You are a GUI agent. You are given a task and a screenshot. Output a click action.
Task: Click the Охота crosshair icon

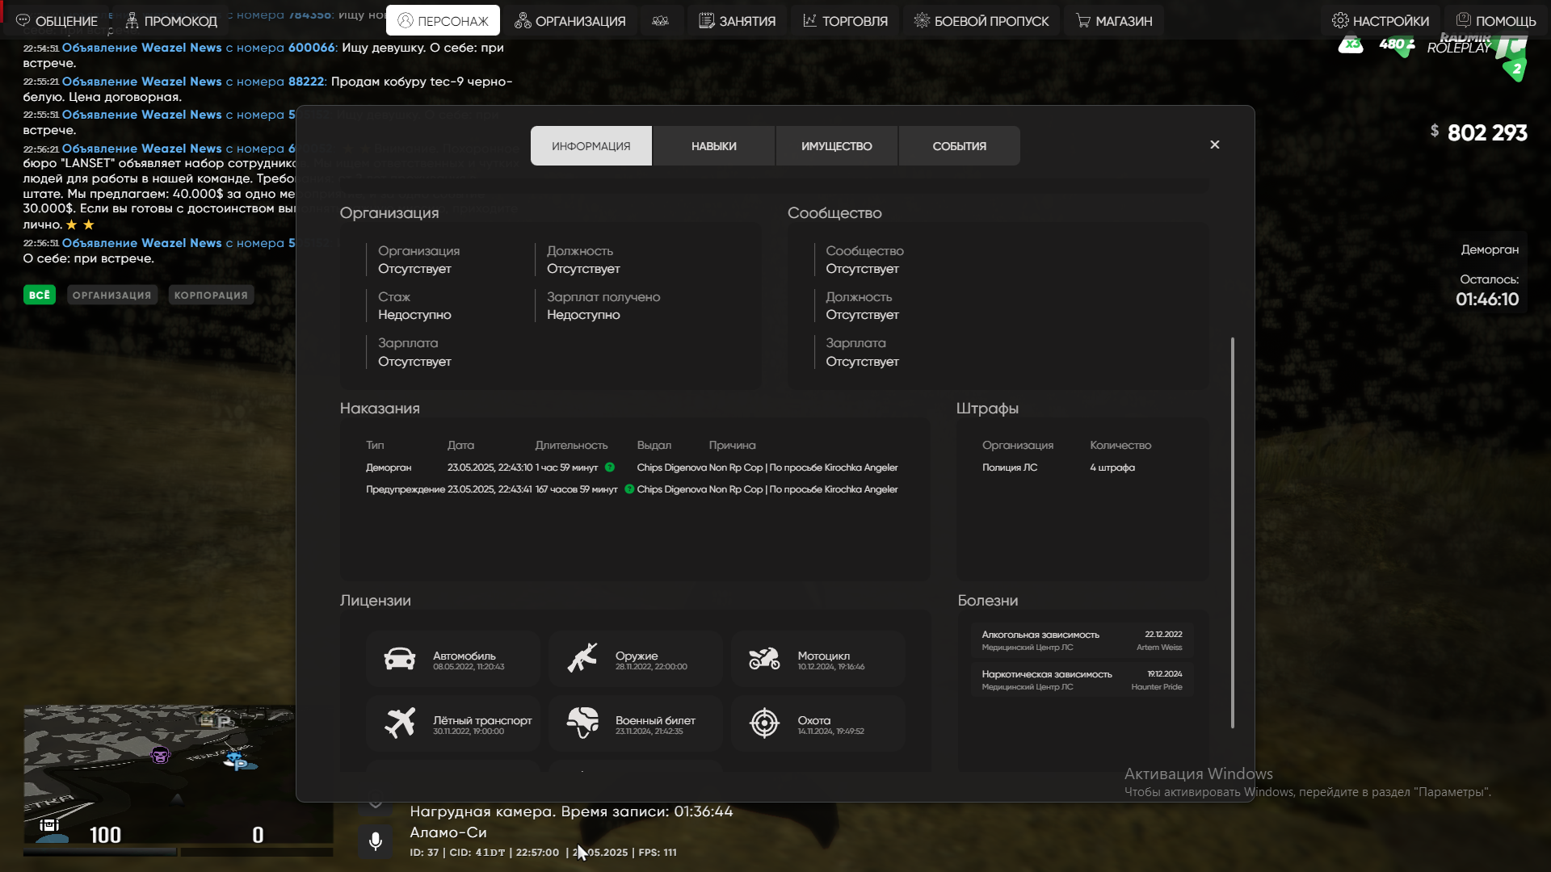coord(764,723)
